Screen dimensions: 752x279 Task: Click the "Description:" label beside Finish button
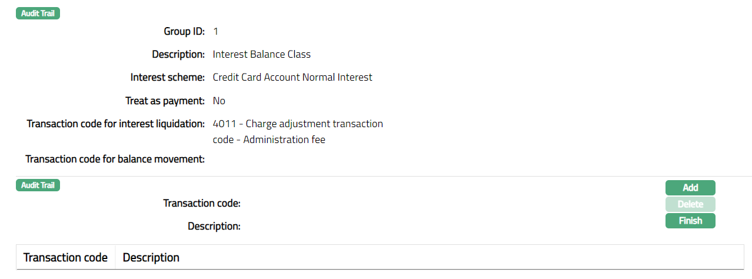214,226
